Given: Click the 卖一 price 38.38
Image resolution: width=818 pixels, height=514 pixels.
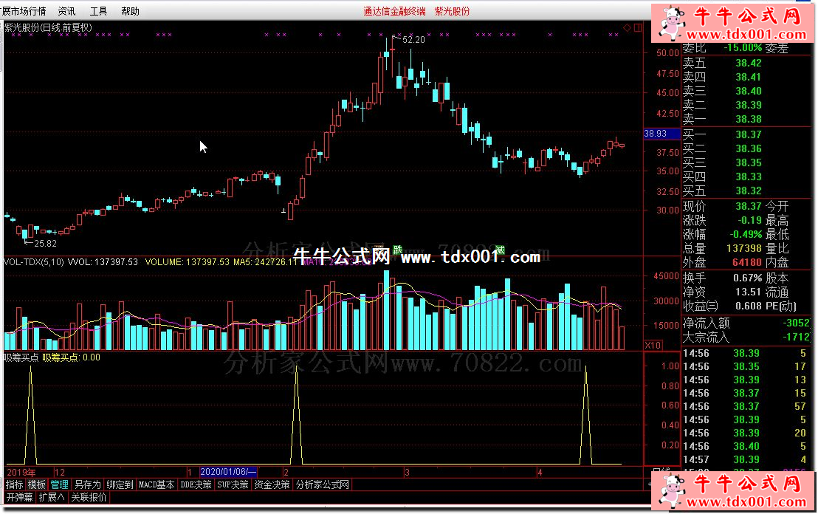Looking at the screenshot, I should 749,120.
